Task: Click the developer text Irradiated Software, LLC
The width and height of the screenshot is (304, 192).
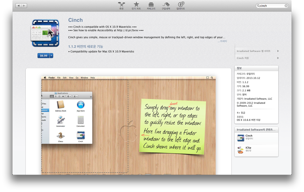Action: 258,99
